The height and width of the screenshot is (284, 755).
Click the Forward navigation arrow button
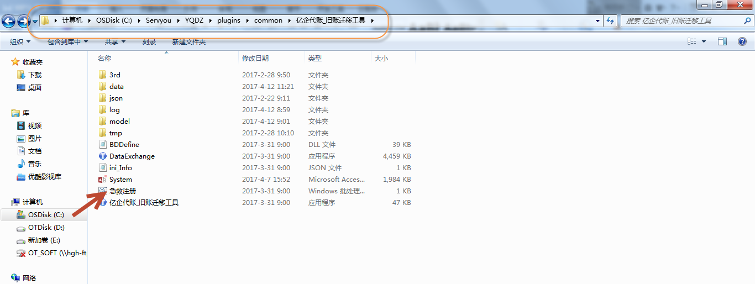click(x=23, y=21)
